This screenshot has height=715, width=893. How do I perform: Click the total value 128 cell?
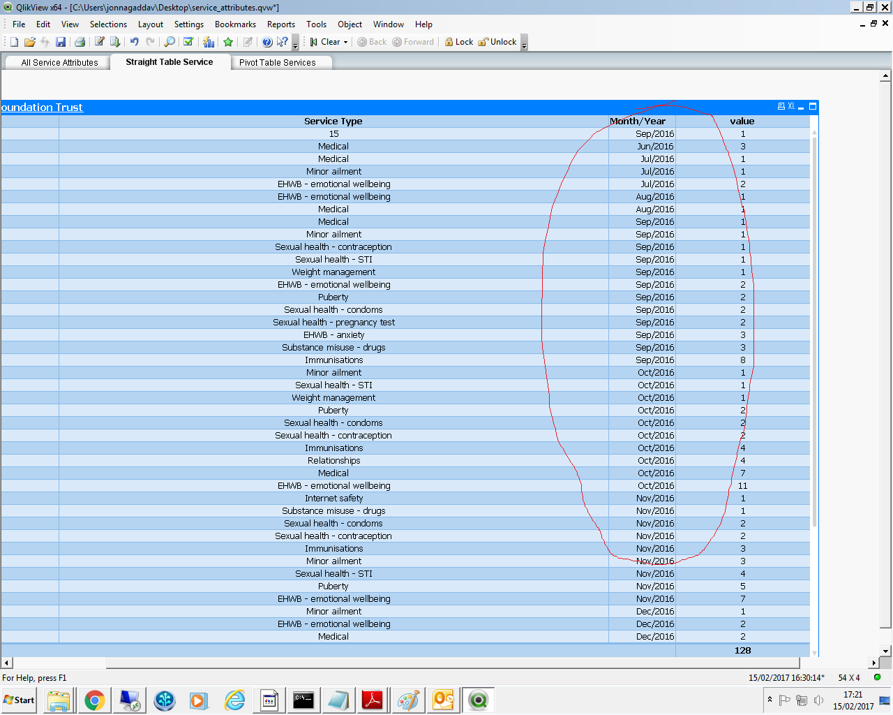[742, 650]
